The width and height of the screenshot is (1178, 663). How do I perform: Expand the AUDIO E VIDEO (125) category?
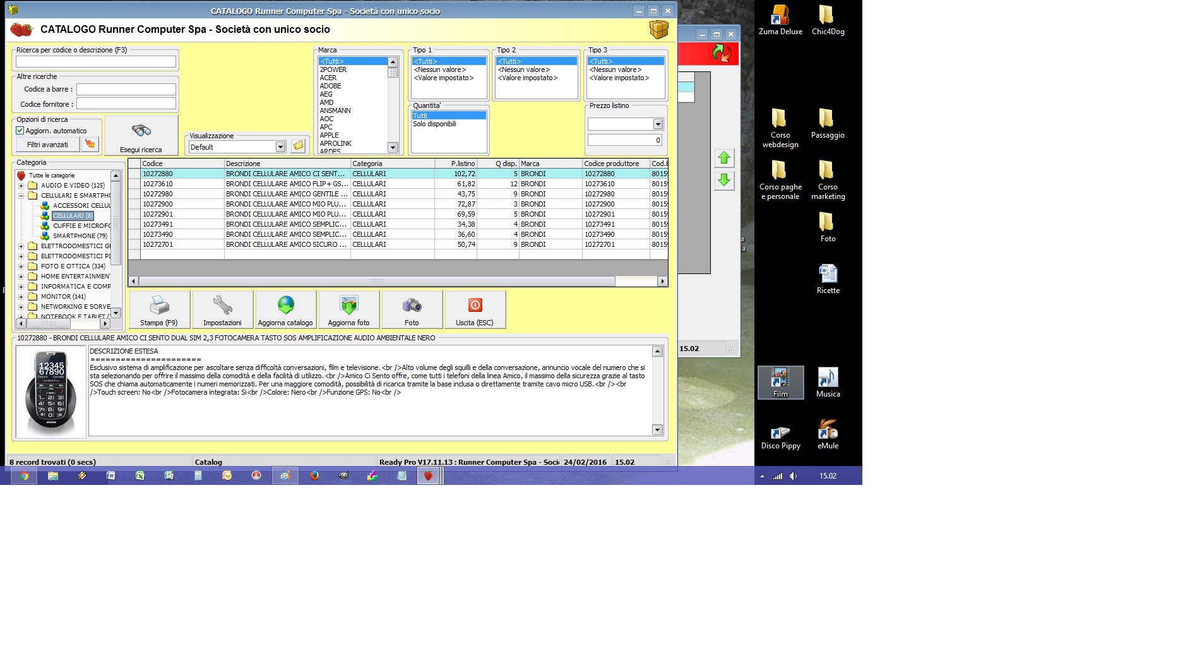click(x=21, y=186)
